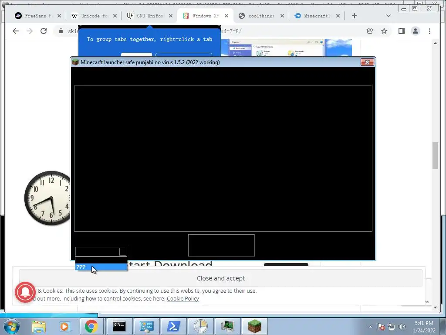
Task: Click Close and accept cookies
Action: [221, 278]
